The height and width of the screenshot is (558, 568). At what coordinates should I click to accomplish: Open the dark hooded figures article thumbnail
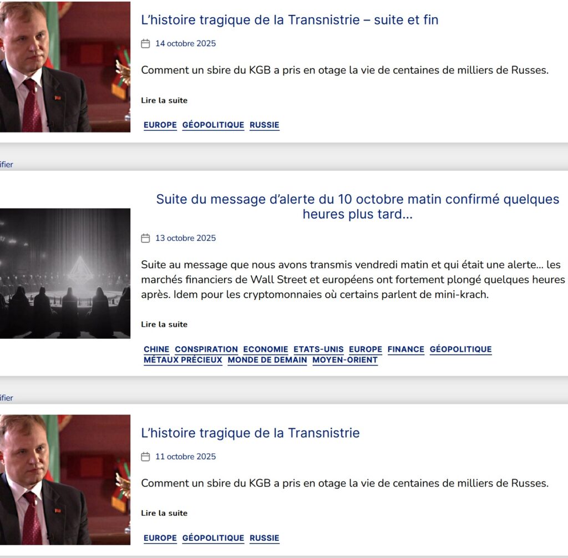(x=65, y=273)
